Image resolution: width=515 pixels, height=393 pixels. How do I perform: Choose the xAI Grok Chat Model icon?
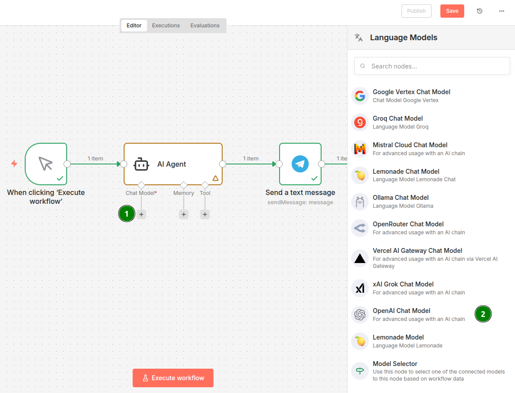(360, 288)
